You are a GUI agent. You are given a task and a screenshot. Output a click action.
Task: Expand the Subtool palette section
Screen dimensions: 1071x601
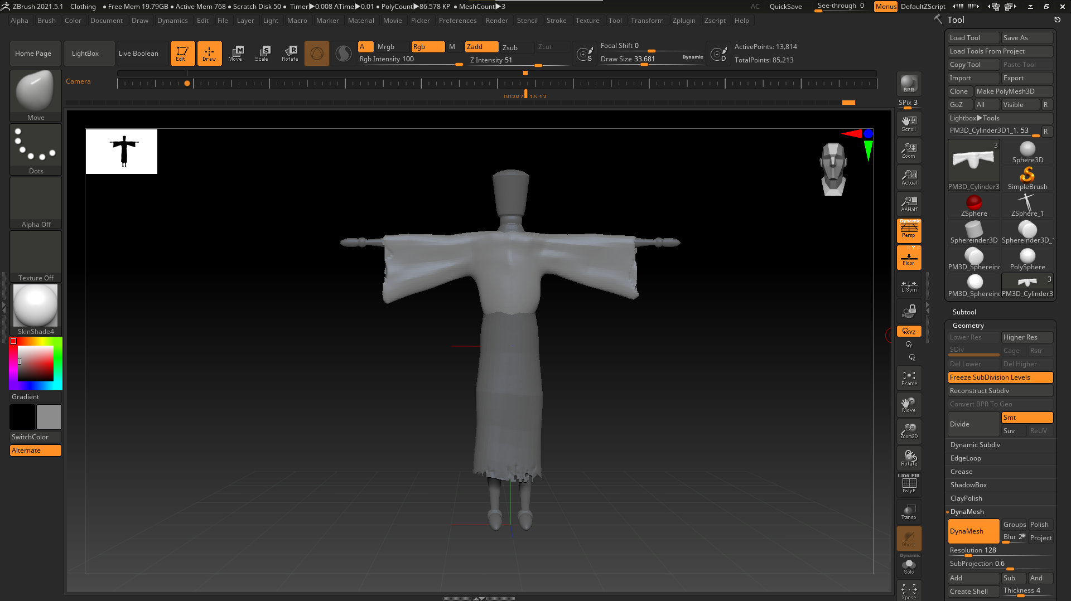coord(964,312)
